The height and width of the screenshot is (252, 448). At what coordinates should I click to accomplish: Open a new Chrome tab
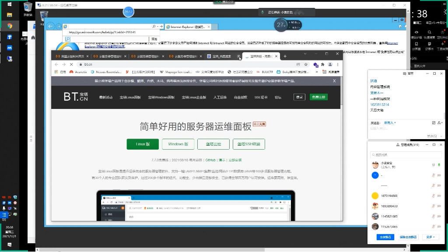pyautogui.click(x=285, y=56)
